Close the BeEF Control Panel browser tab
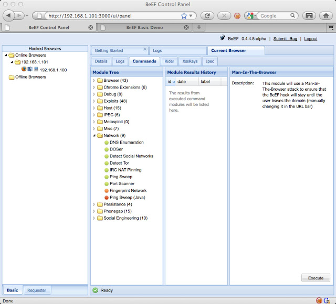Image resolution: width=336 pixels, height=304 pixels. (x=91, y=27)
